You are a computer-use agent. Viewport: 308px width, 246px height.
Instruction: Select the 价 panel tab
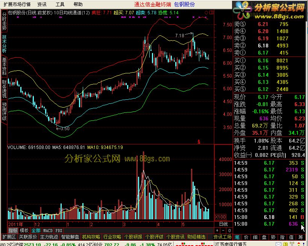(x=246, y=237)
